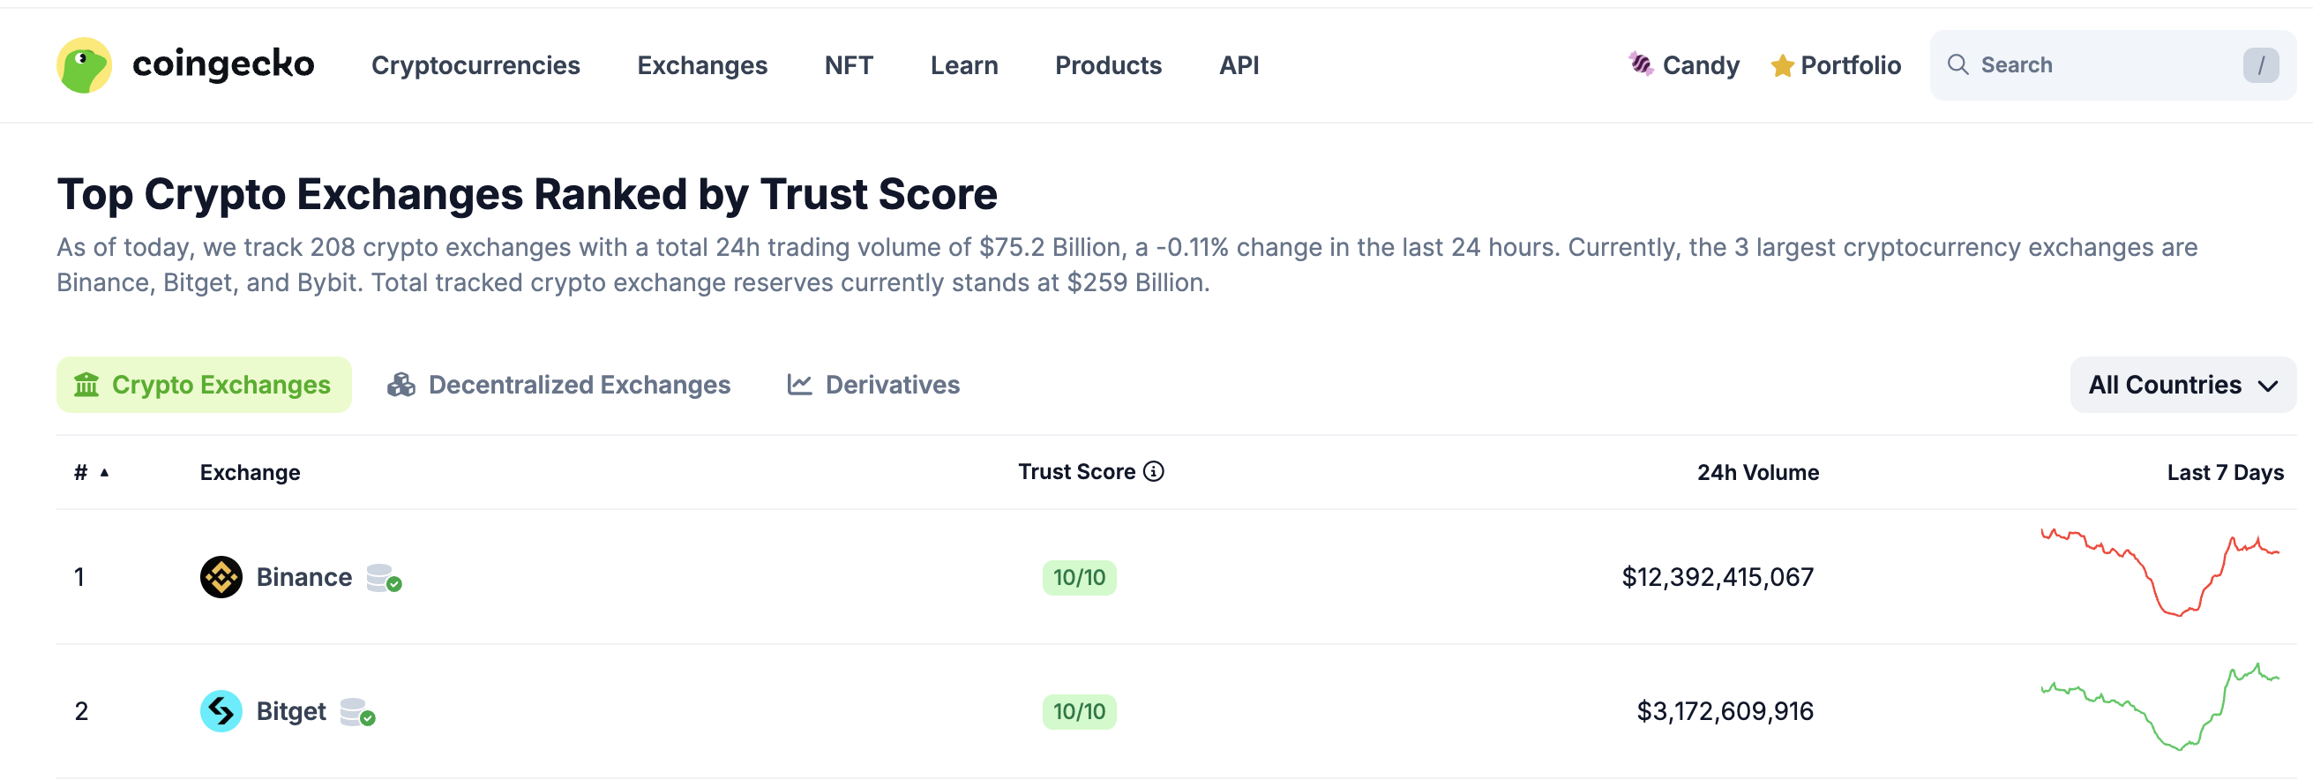The width and height of the screenshot is (2313, 780).
Task: Click the Portfolio star icon
Action: pos(1781,65)
